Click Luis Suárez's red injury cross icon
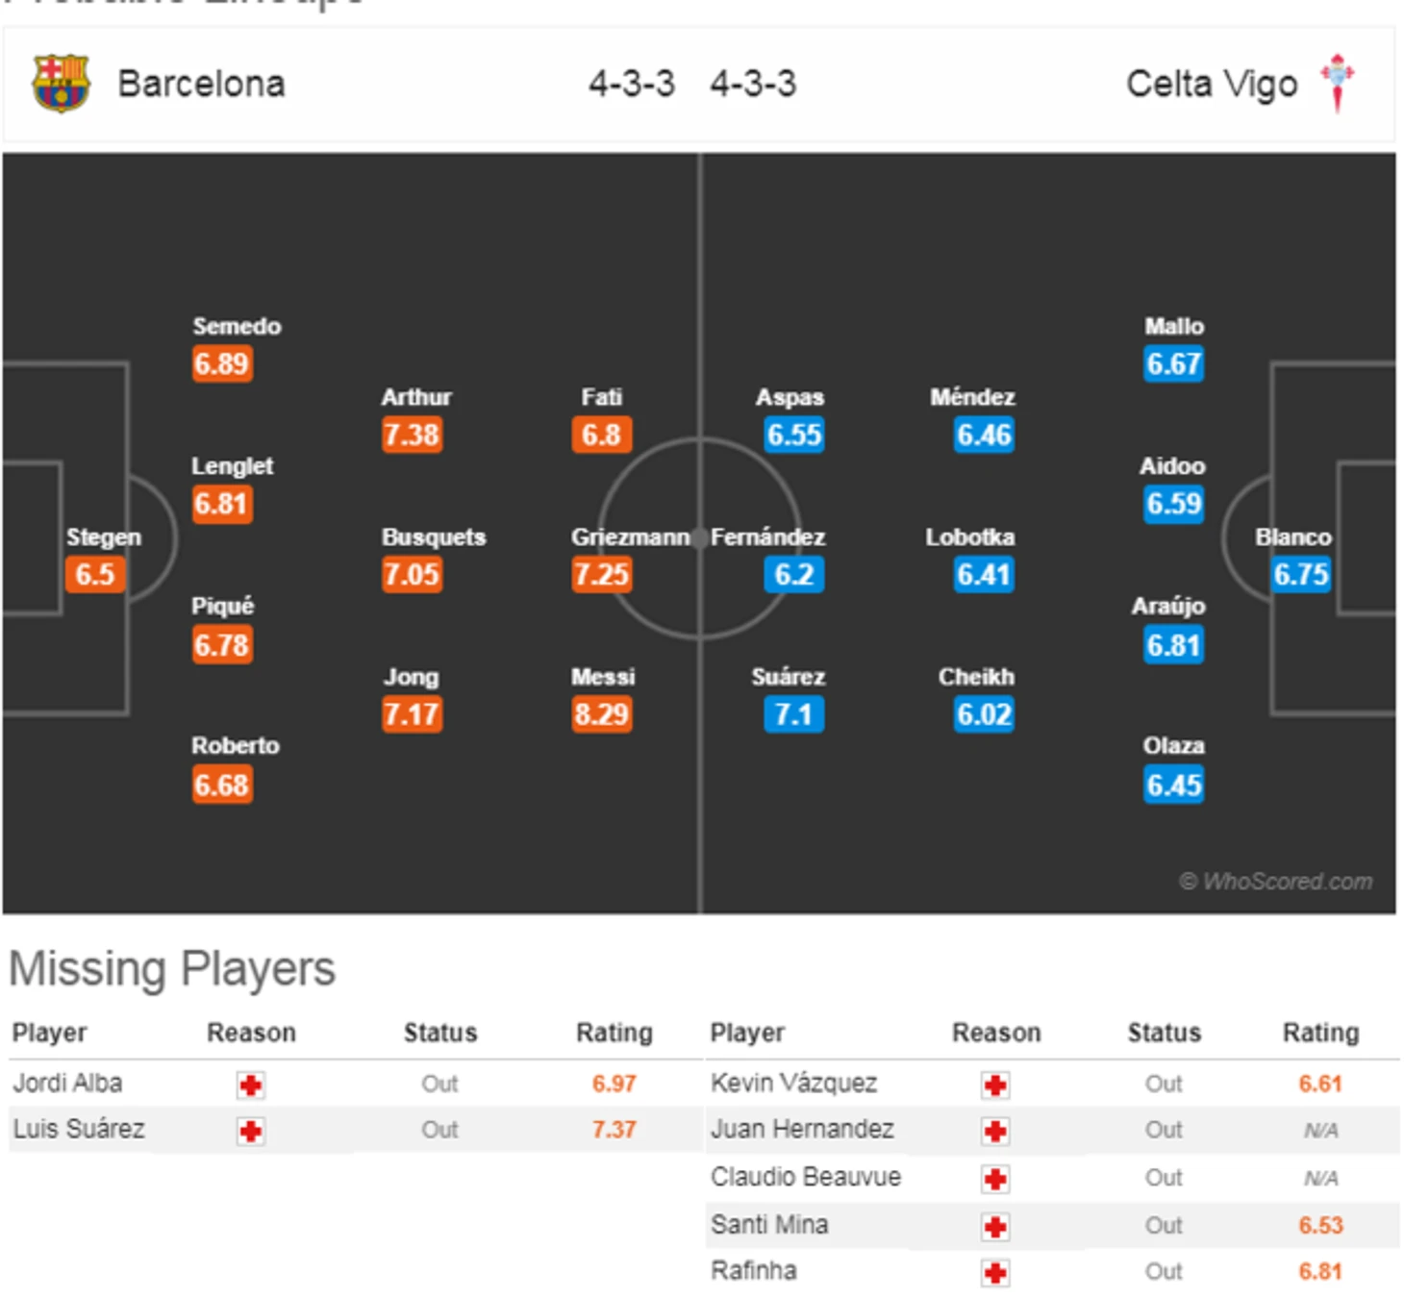The height and width of the screenshot is (1298, 1404). 251,1132
